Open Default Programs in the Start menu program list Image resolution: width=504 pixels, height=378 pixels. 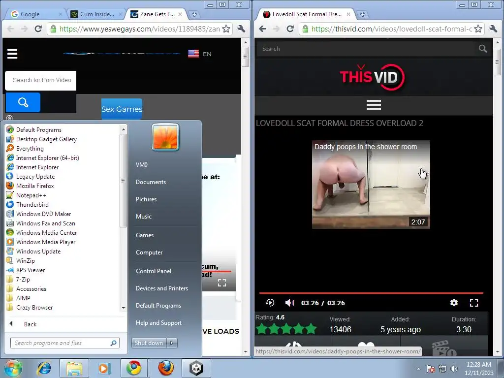tap(38, 130)
